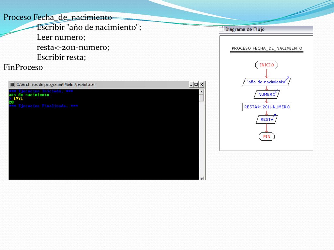Image resolution: width=334 pixels, height=250 pixels.
Task: Click the console vertical scrollbar thumb
Action: (202, 98)
